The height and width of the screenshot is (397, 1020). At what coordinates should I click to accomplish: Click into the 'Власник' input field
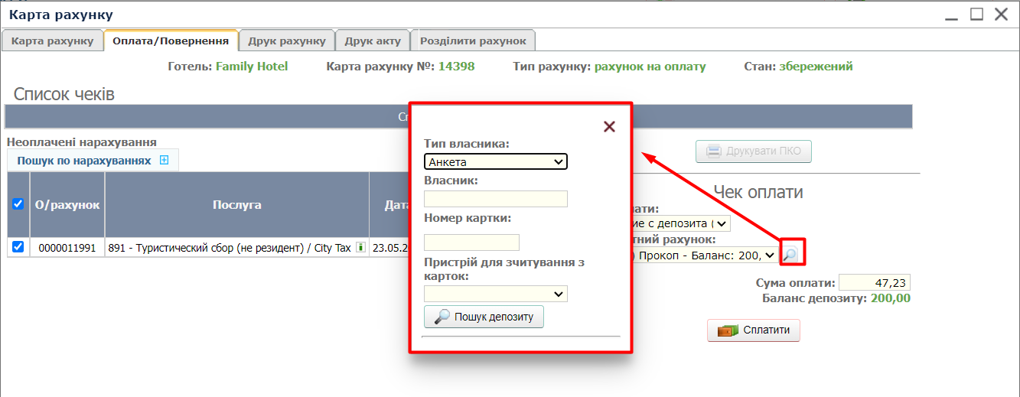[495, 199]
